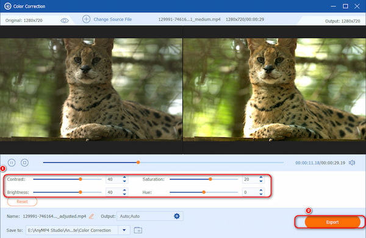
Task: Click the Color Correction app logo icon
Action: pos(8,6)
